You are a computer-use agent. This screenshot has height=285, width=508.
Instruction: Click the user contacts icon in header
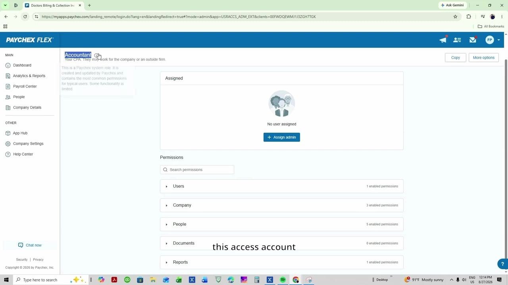coord(457,40)
